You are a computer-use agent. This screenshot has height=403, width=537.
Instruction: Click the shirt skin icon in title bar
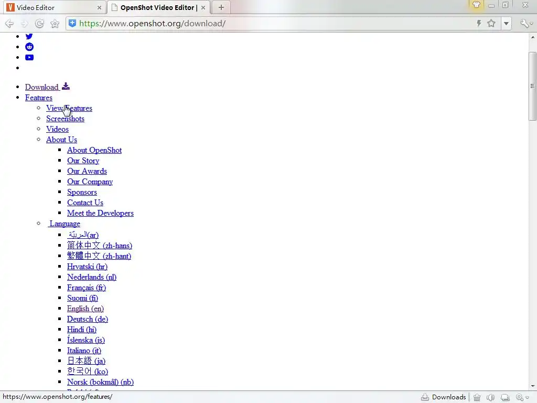point(476,5)
